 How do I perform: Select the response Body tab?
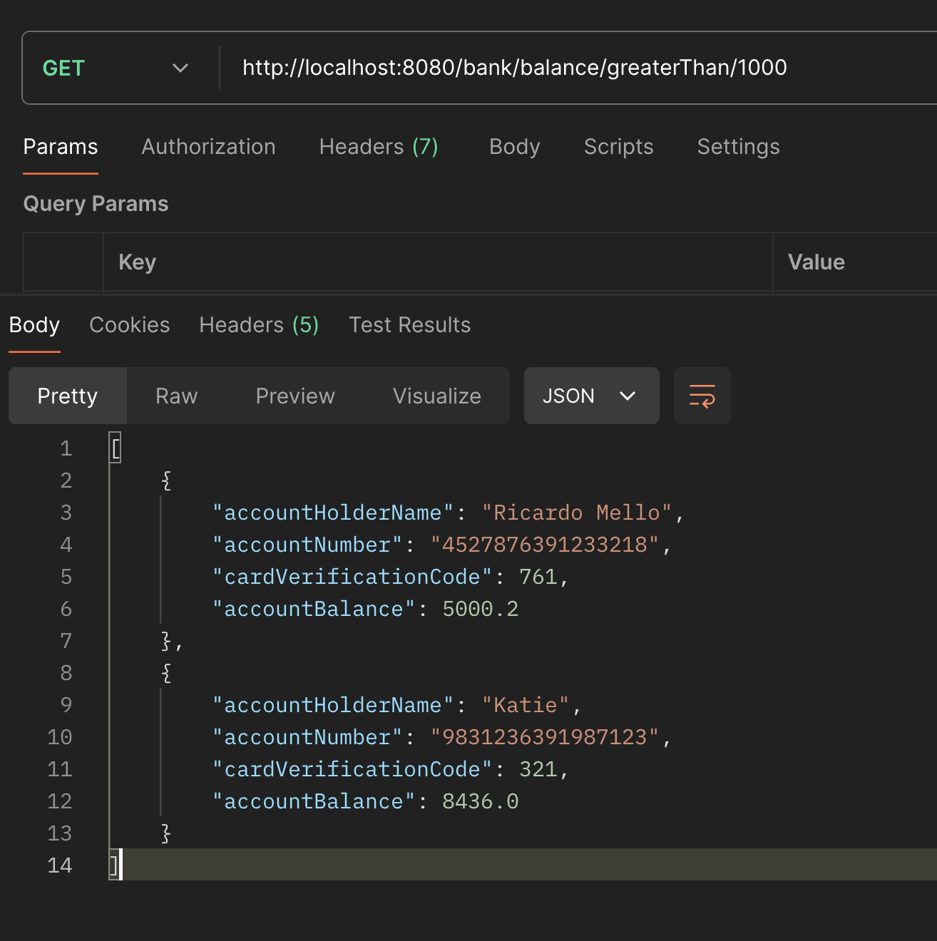[x=34, y=325]
